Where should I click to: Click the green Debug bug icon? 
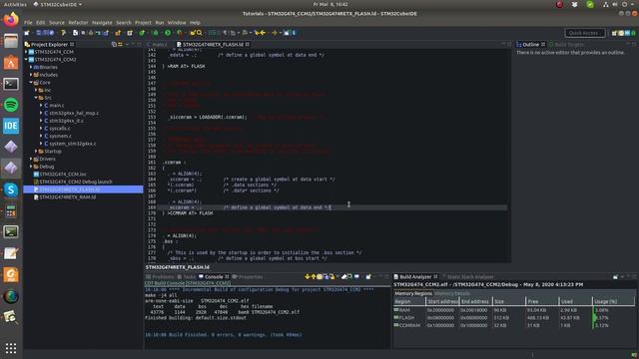pyautogui.click(x=156, y=33)
